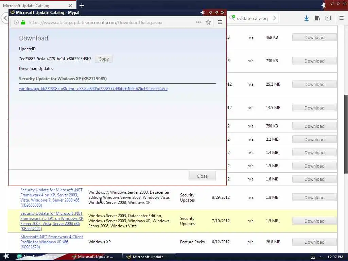Select the Microsoft Update Catalog browser tab
Screen dimensions: 348x261
38,5
